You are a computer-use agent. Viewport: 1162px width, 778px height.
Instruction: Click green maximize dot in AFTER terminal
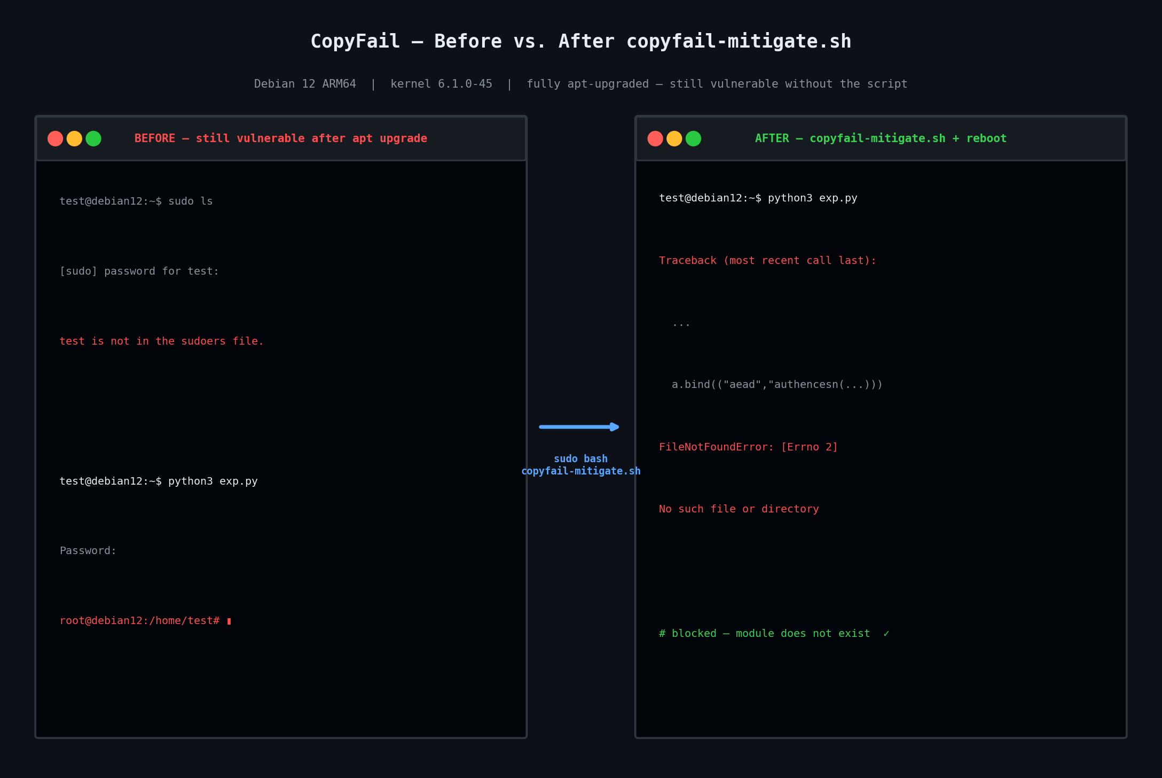[x=693, y=138]
